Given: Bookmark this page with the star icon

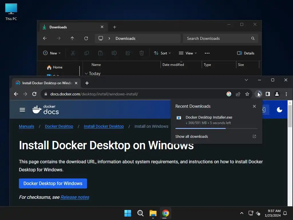Looking at the screenshot, I should (x=247, y=94).
